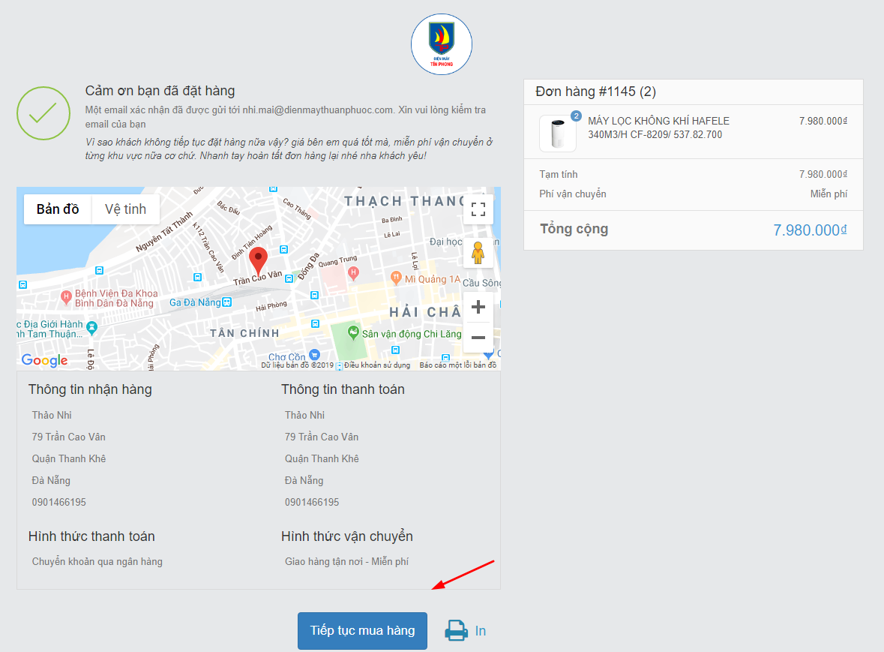Switch to the Bản đồ map tab

pyautogui.click(x=58, y=209)
